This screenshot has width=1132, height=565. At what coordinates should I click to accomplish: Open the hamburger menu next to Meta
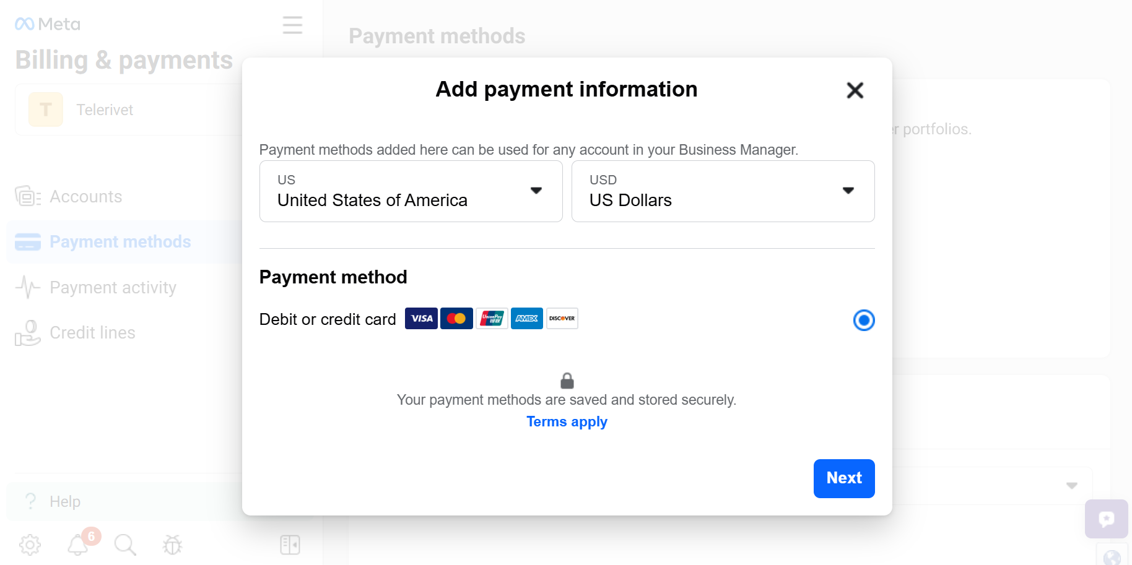pyautogui.click(x=292, y=25)
